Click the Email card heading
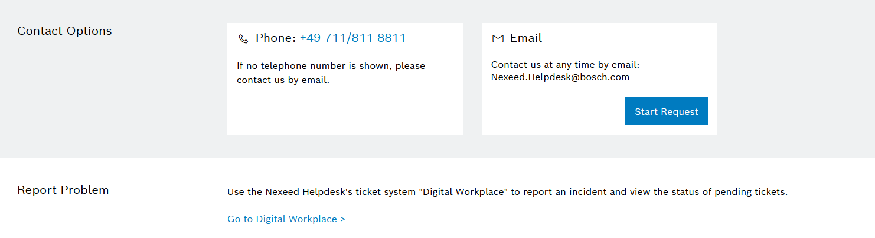Viewport: 875px width, 238px height. (x=525, y=38)
